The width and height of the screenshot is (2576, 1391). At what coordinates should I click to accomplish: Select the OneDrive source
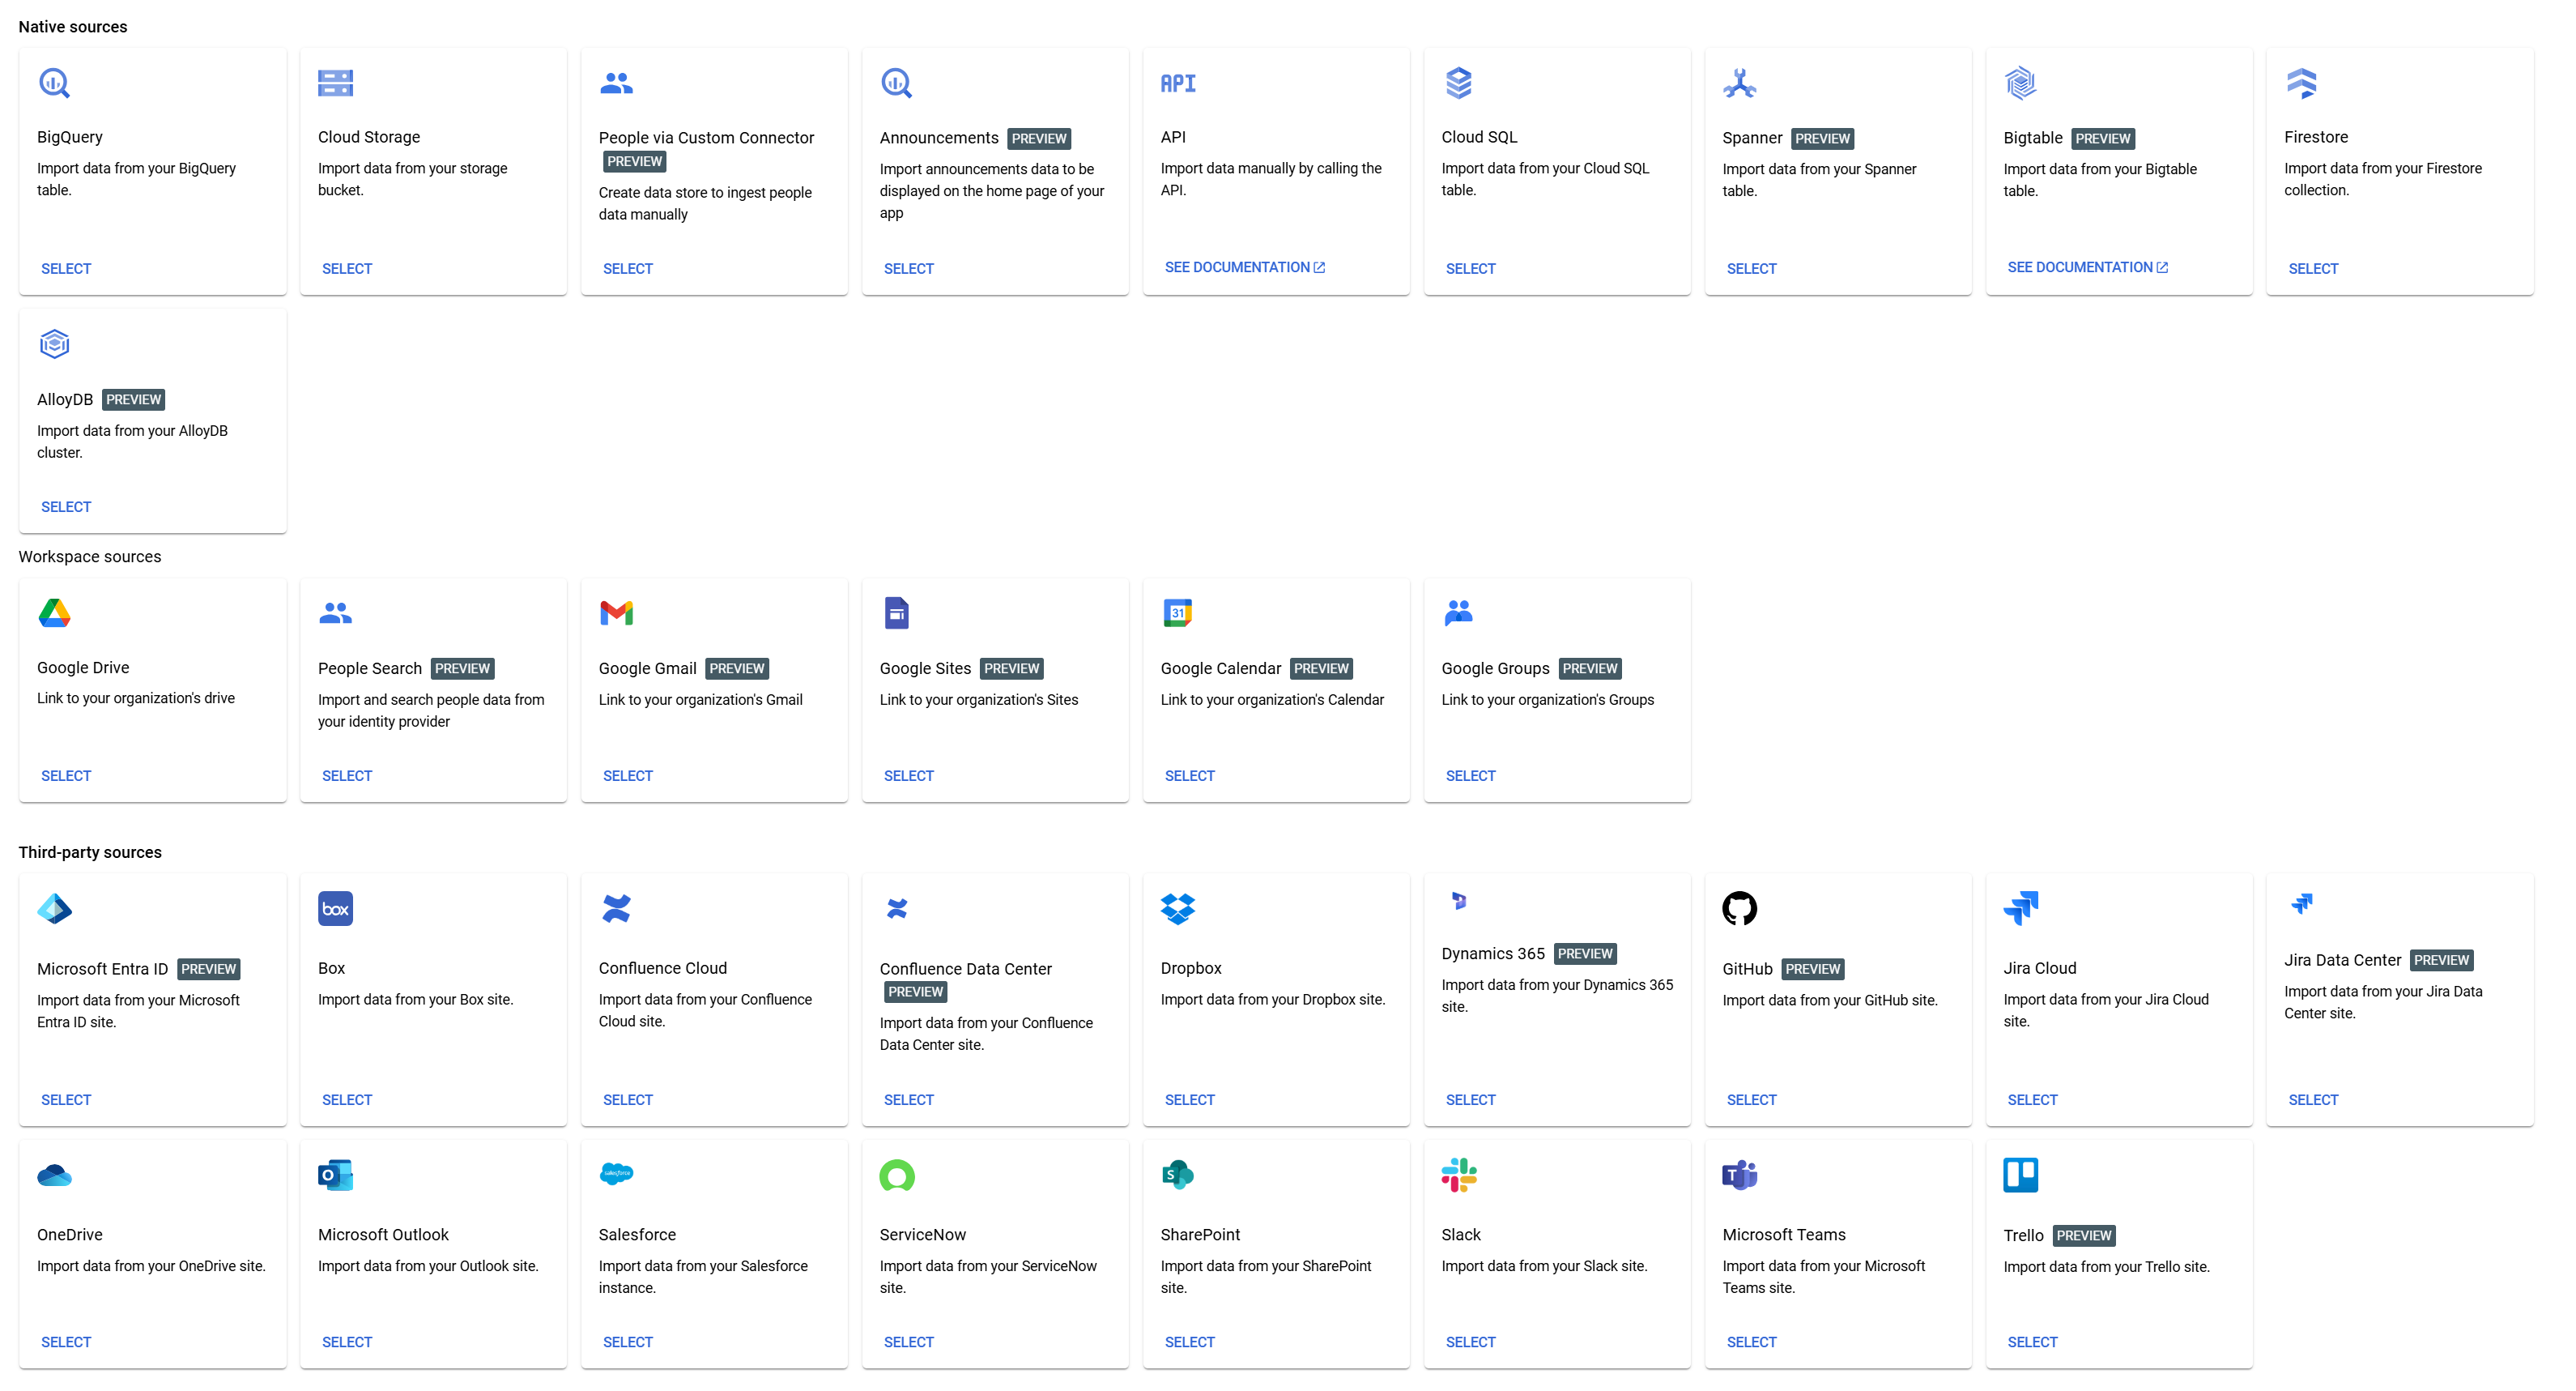click(66, 1342)
